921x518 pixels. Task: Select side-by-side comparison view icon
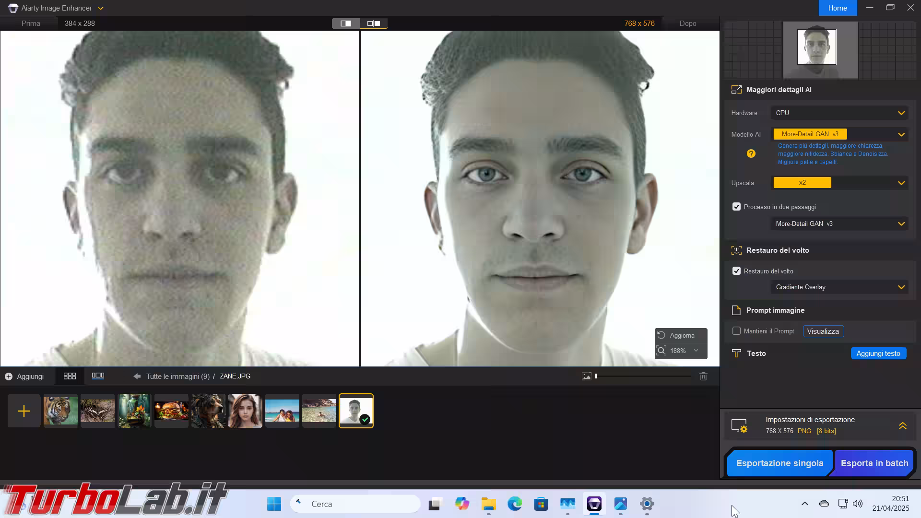tap(374, 24)
